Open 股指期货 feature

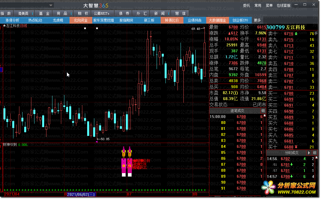point(126,20)
